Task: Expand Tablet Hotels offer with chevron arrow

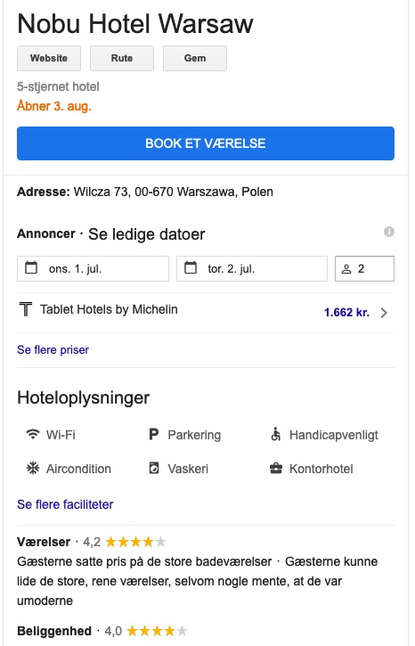Action: 384,313
